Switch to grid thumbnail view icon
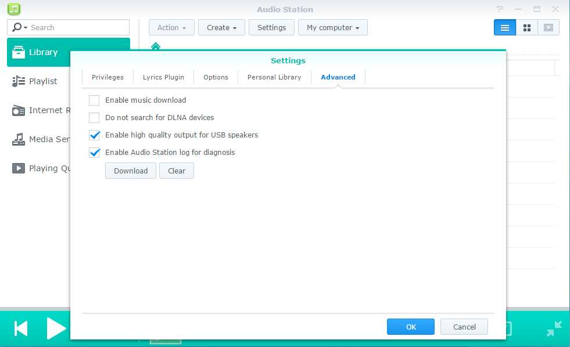This screenshot has height=347, width=570. point(527,28)
